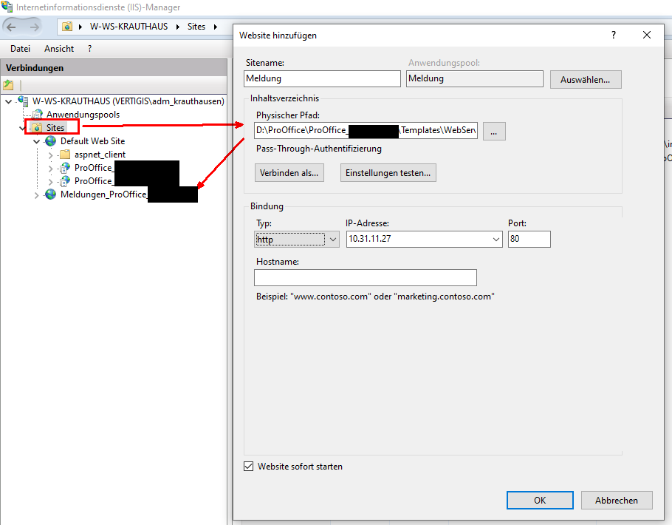
Task: Open the IP-Adresse dropdown list
Action: [x=496, y=239]
